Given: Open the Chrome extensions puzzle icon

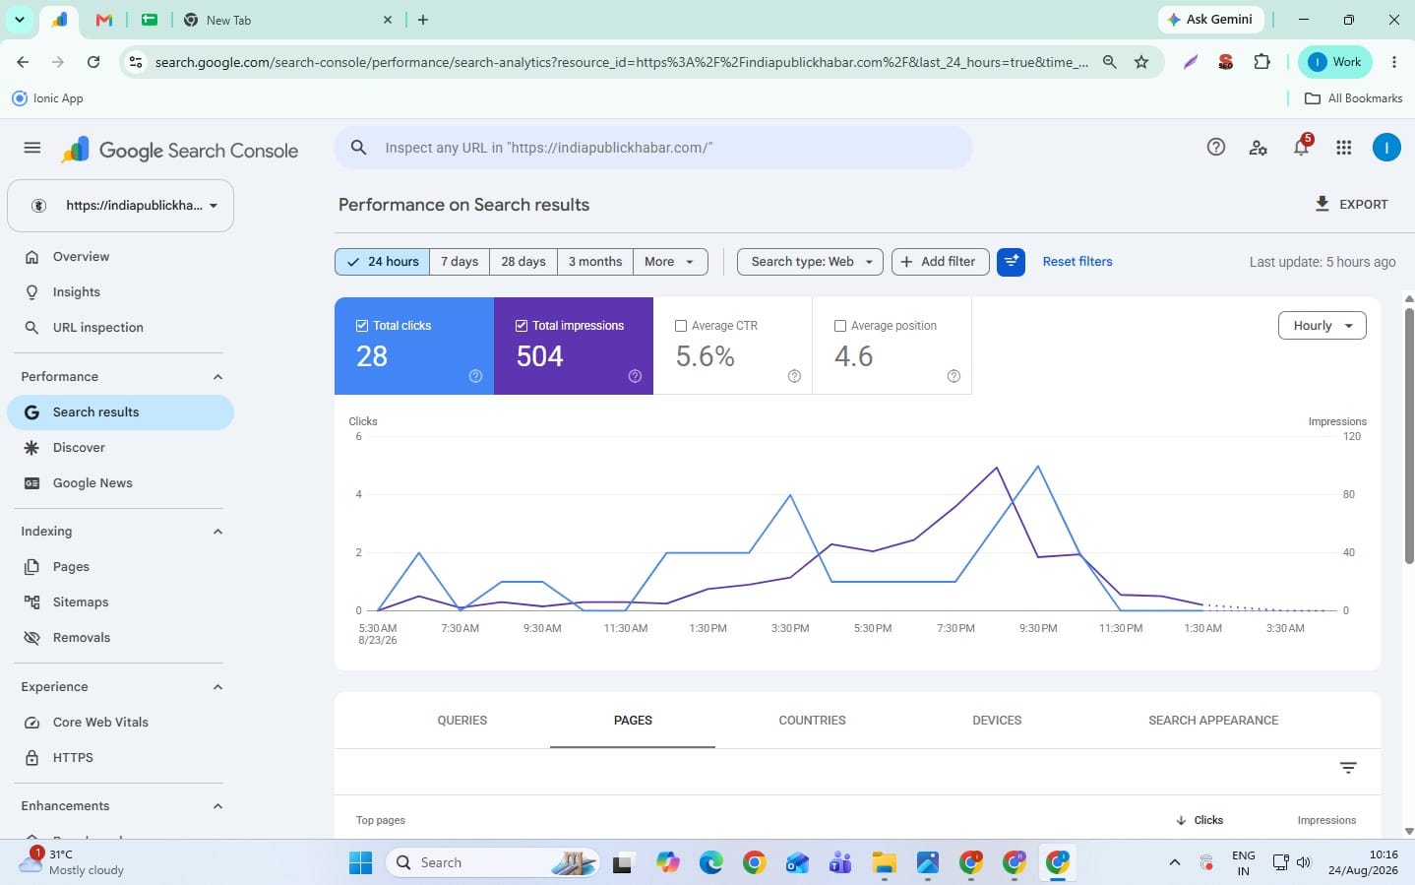Looking at the screenshot, I should tap(1261, 62).
